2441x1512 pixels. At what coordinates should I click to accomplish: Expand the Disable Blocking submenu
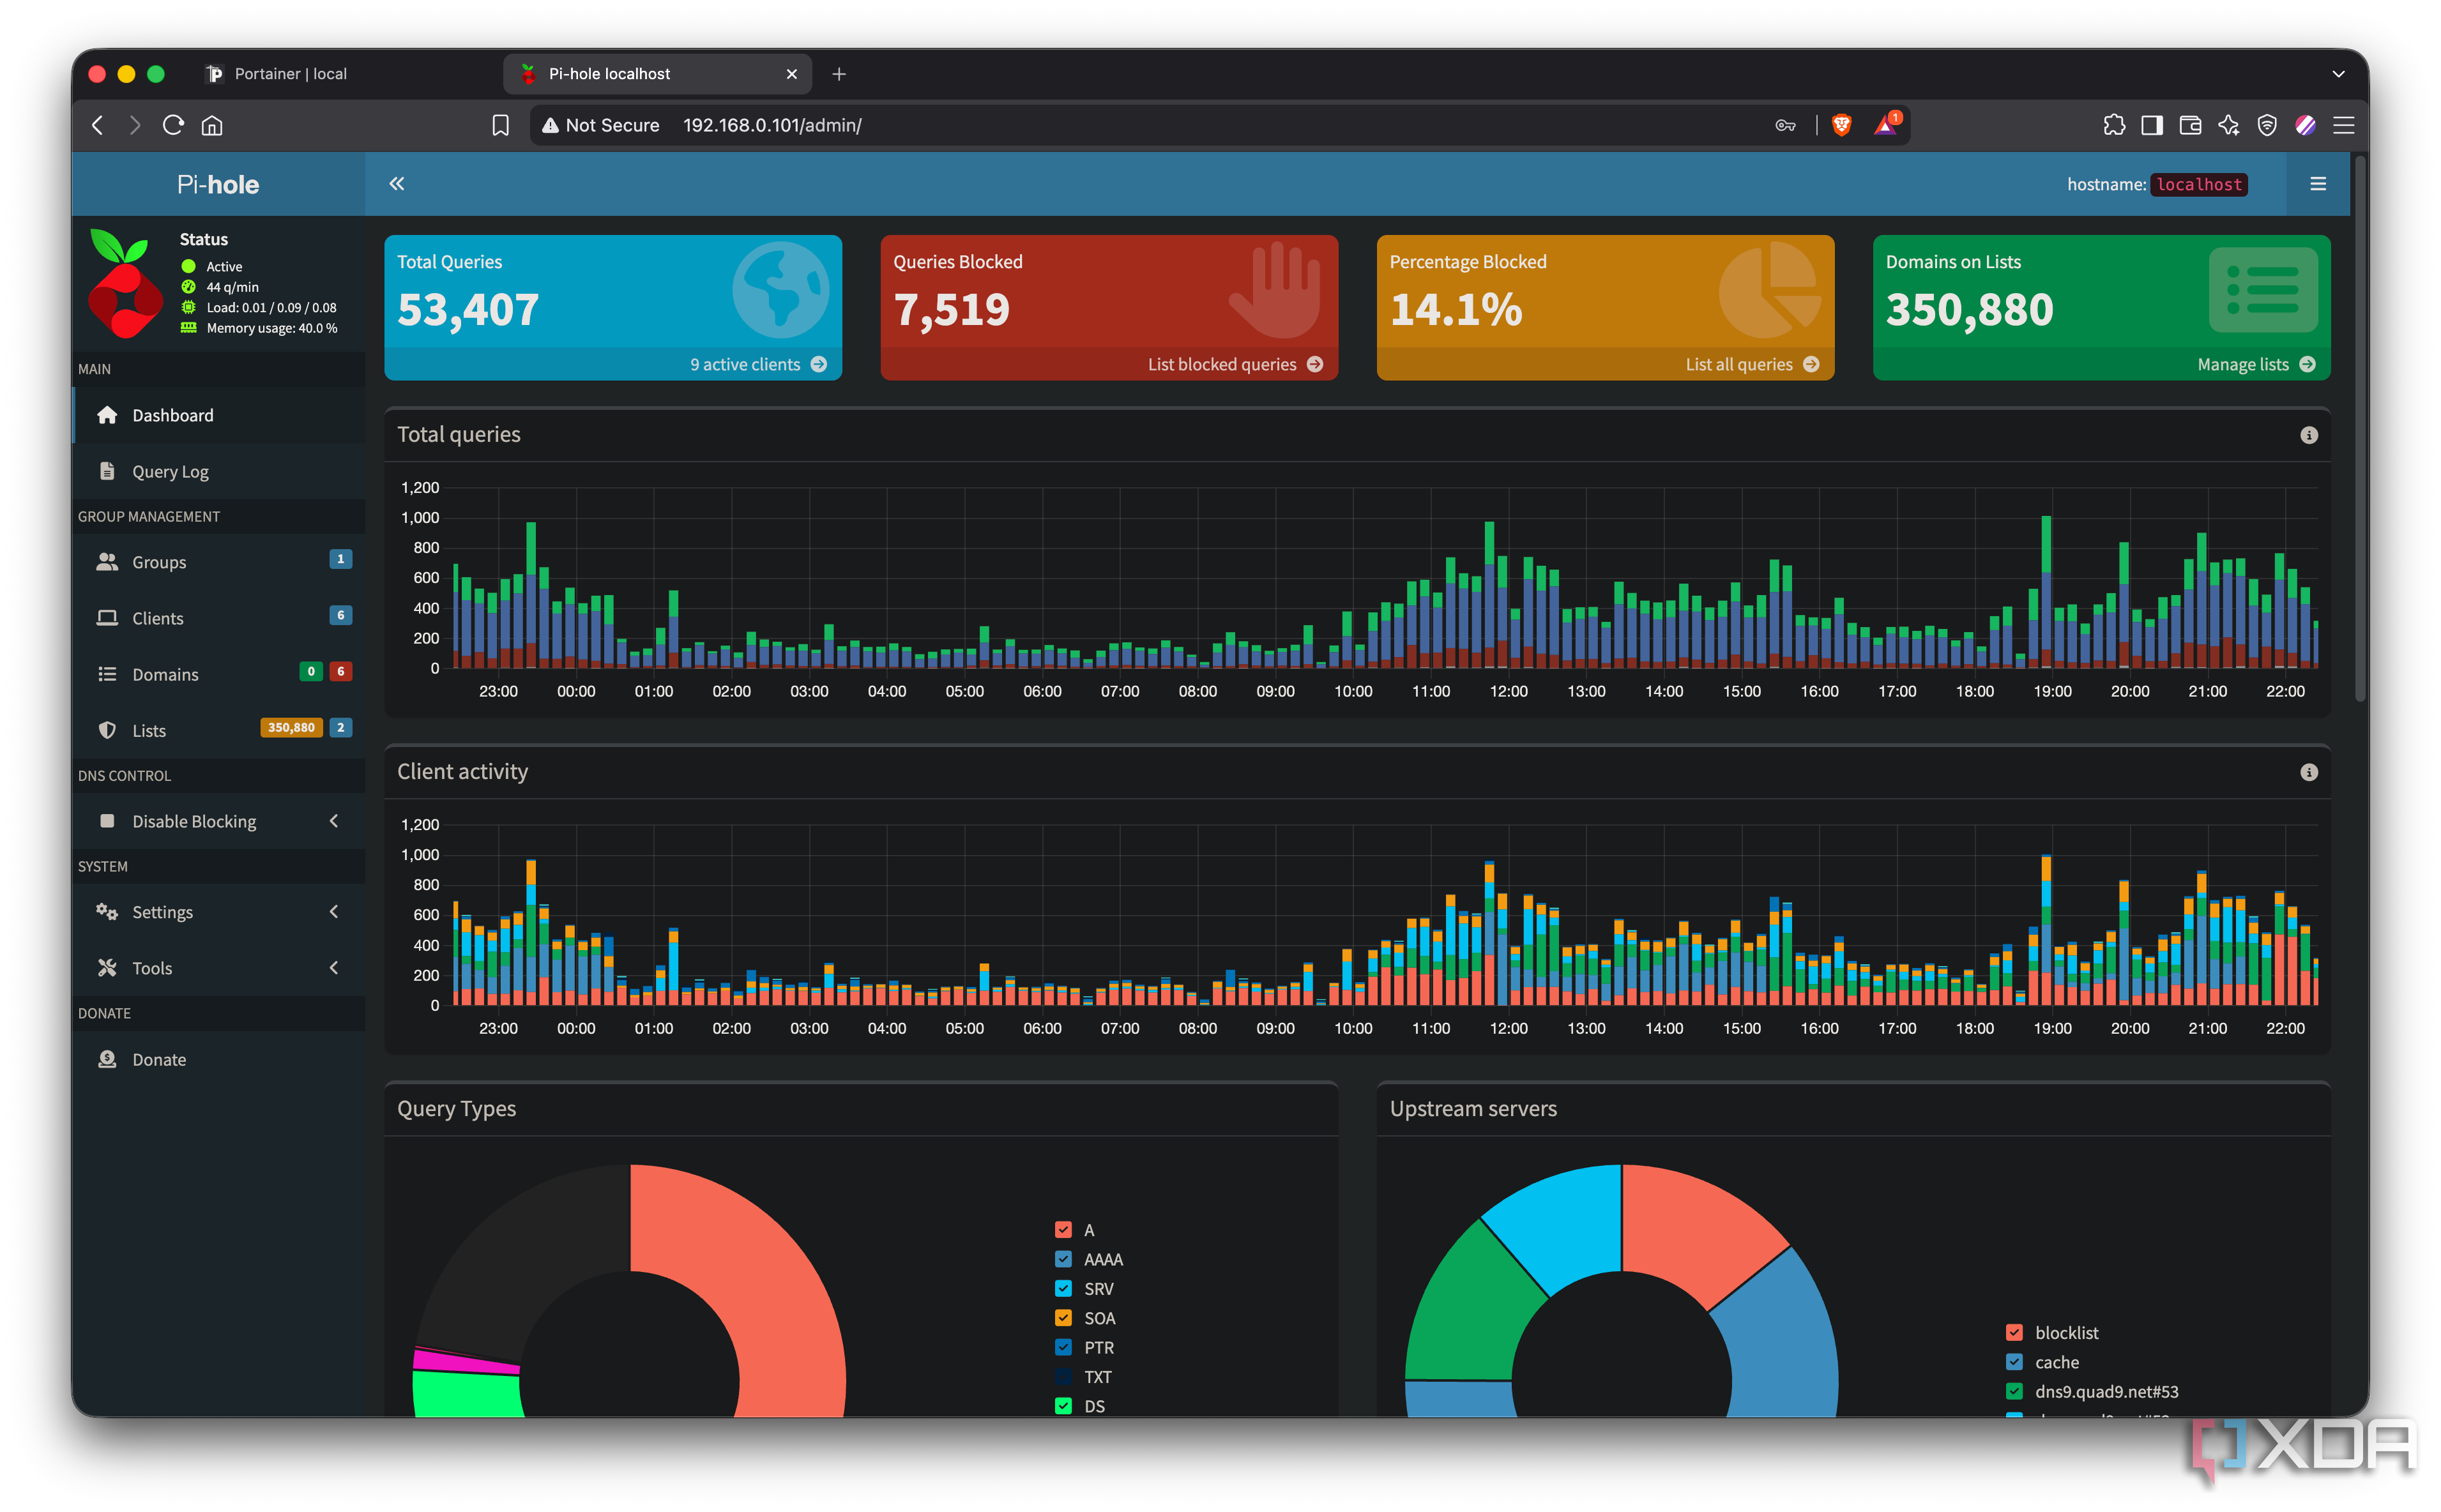click(219, 821)
